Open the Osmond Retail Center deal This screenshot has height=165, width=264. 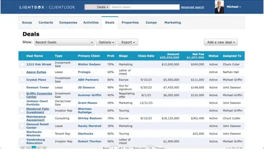[37, 126]
